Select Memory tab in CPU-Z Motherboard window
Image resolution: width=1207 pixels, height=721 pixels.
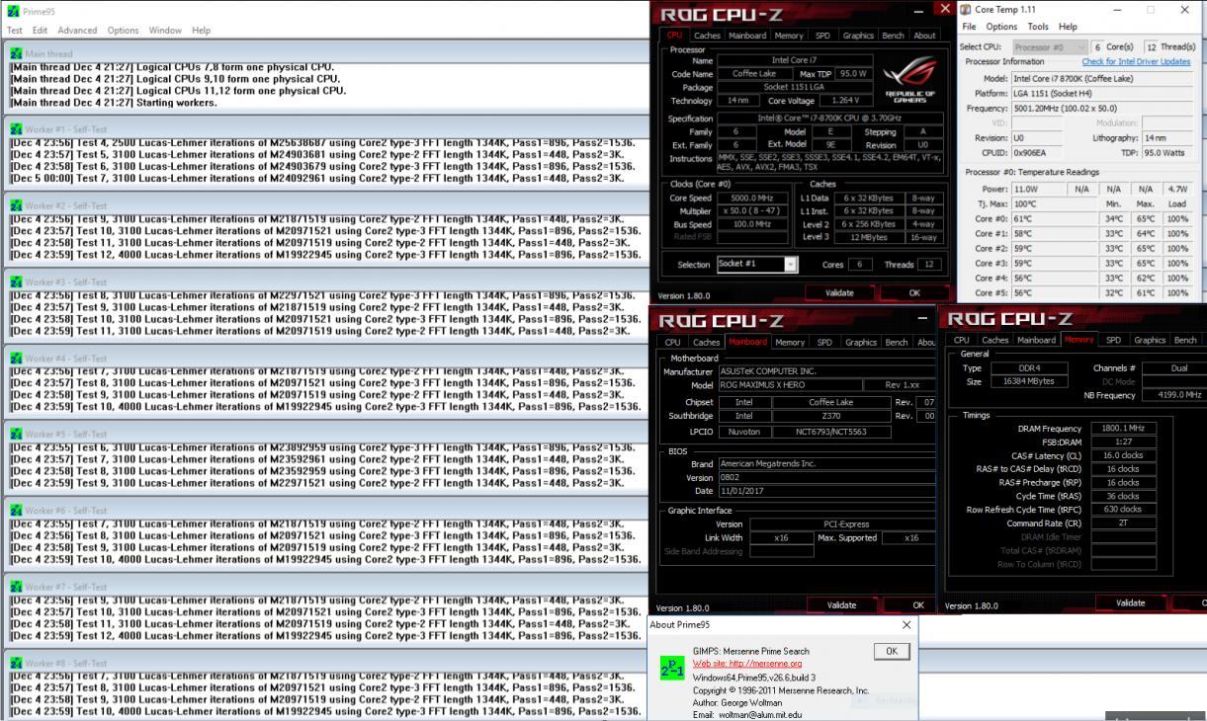790,343
